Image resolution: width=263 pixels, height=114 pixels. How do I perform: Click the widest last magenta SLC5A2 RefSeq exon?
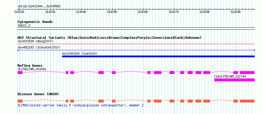click(247, 73)
